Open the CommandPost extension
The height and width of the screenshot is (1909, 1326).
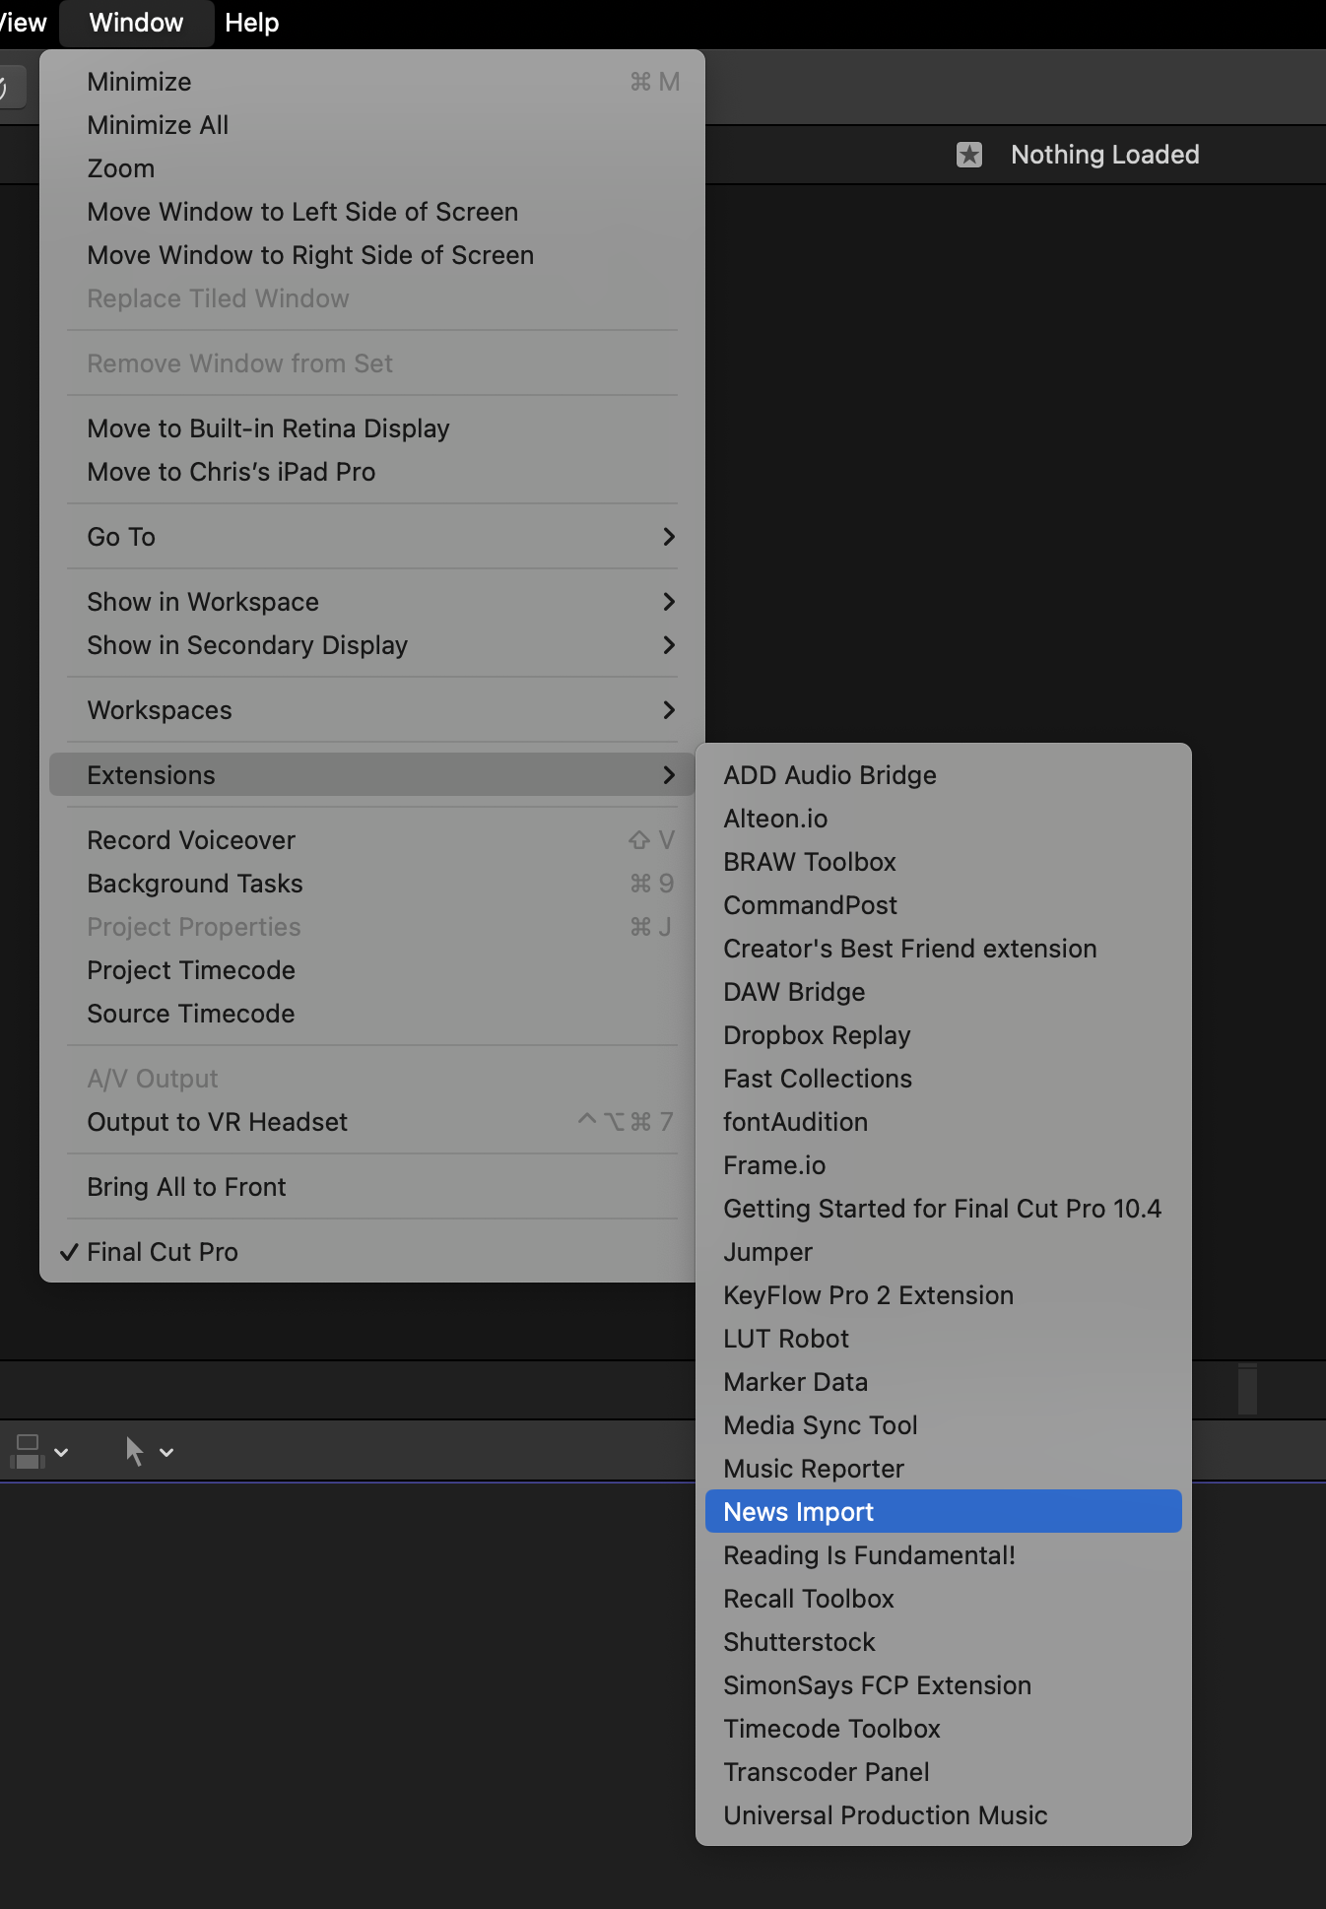tap(810, 905)
